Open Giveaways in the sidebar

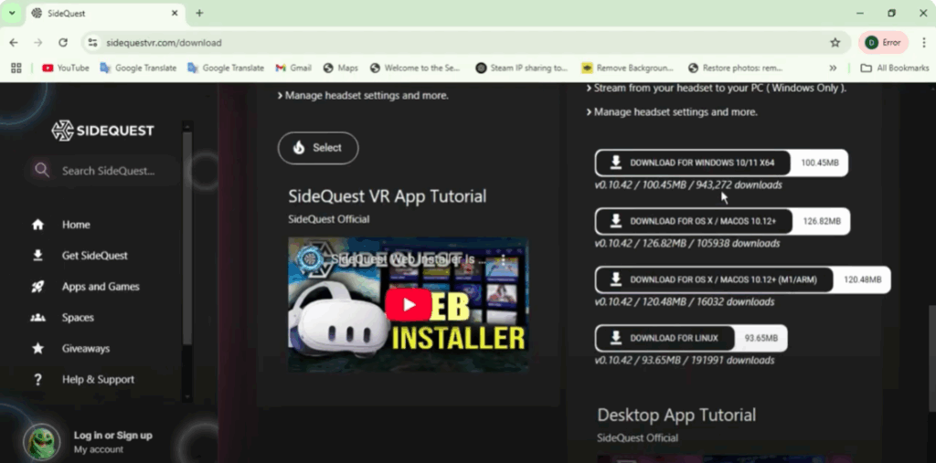tap(85, 349)
